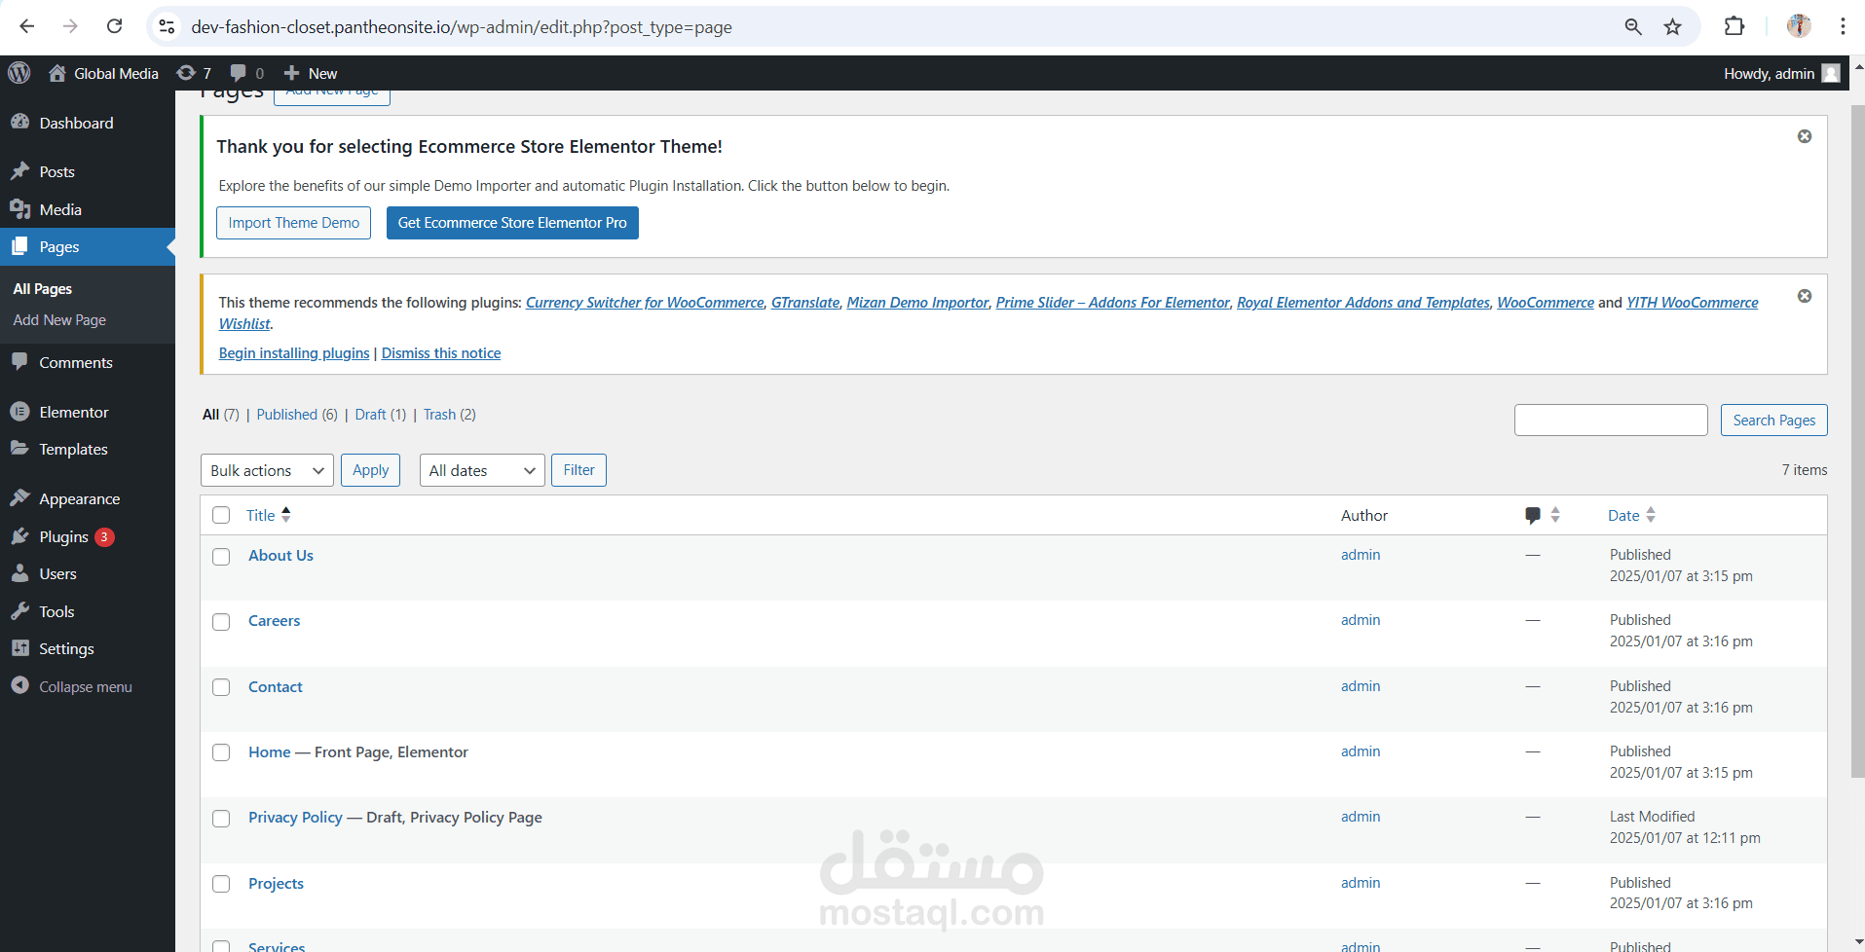This screenshot has height=952, width=1865.
Task: Click the Media library icon
Action: [x=19, y=209]
